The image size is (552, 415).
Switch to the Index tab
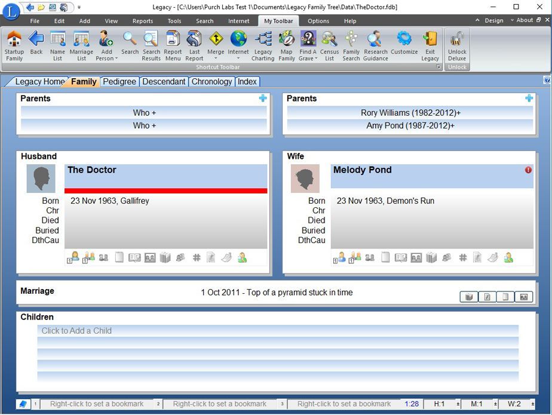tap(247, 82)
